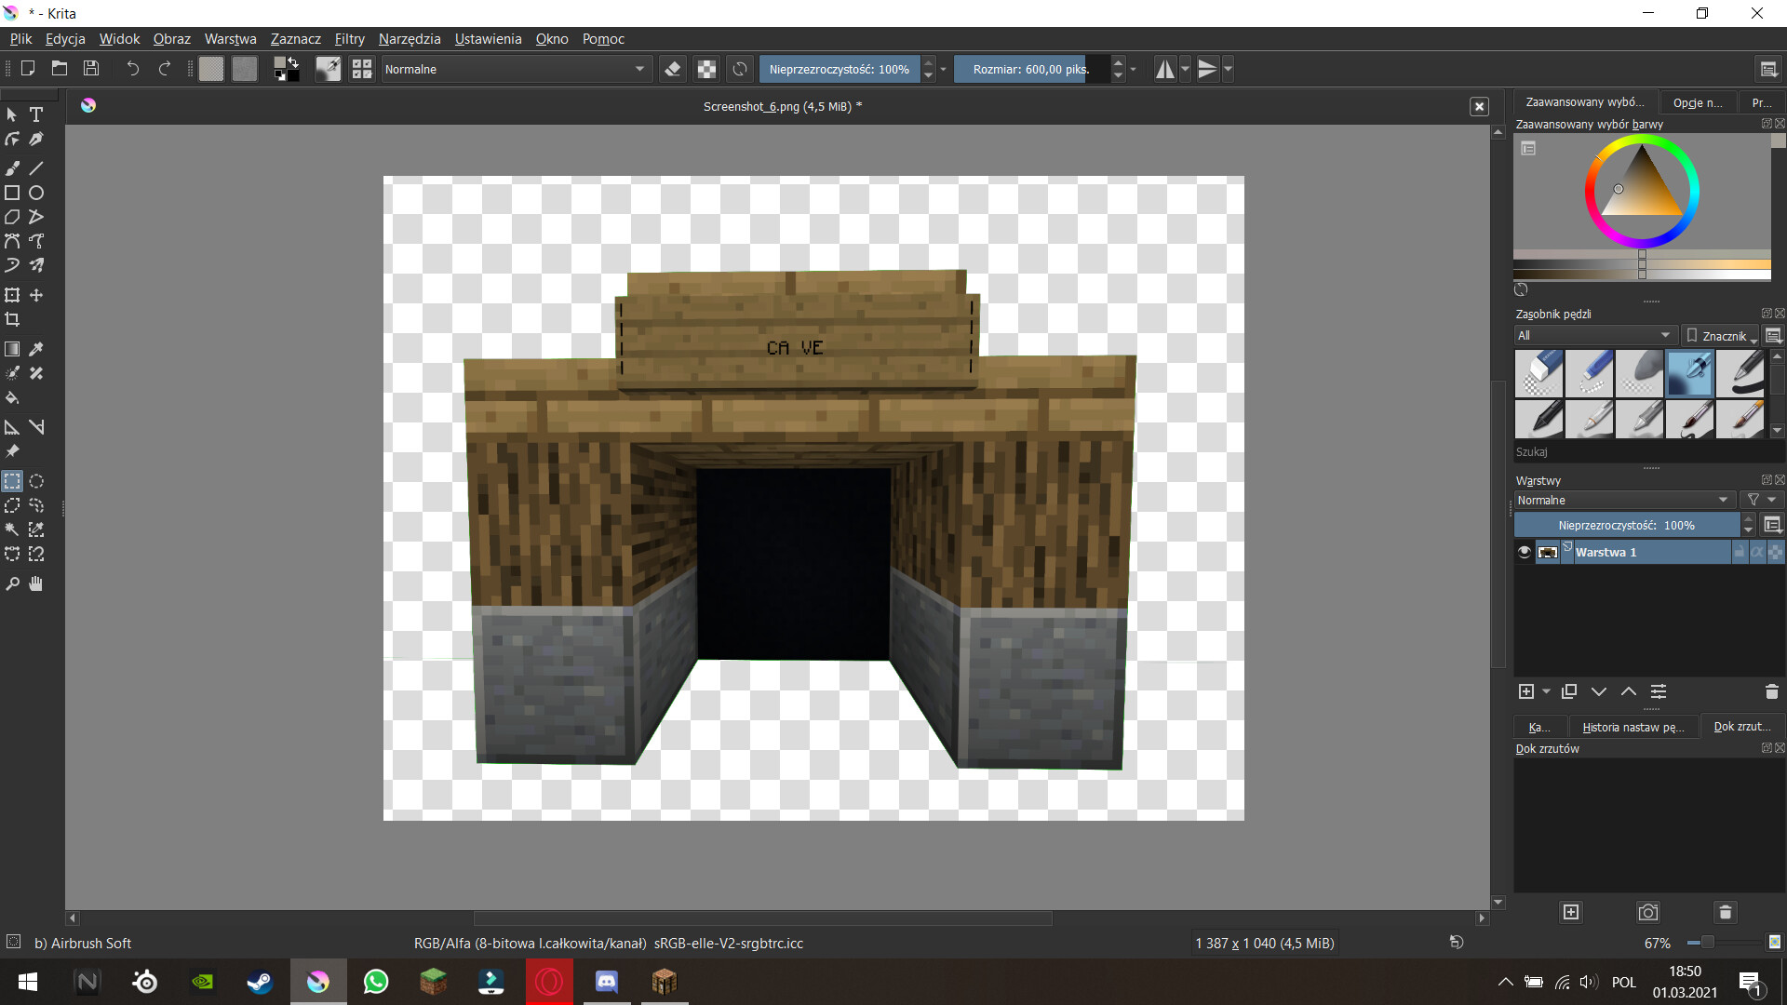The height and width of the screenshot is (1005, 1787).
Task: Add a new layer in Warstwy panel
Action: click(x=1526, y=691)
